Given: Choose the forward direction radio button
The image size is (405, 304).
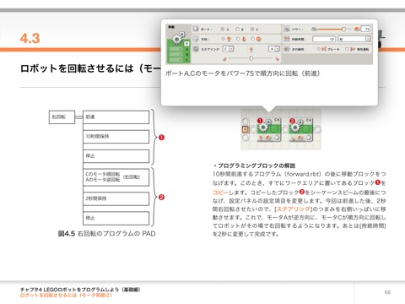Looking at the screenshot, I should coord(224,39).
